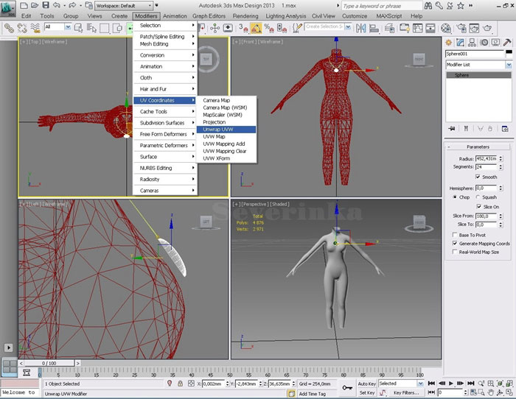
Task: Click the Undo arrow icon
Action: tap(57, 5)
